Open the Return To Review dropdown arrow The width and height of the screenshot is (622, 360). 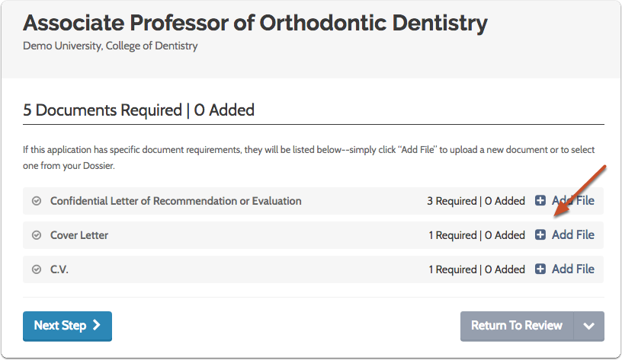(588, 326)
